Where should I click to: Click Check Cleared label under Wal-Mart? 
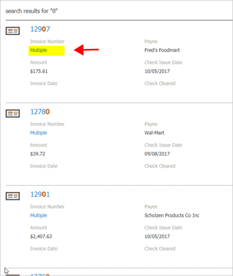pos(160,166)
